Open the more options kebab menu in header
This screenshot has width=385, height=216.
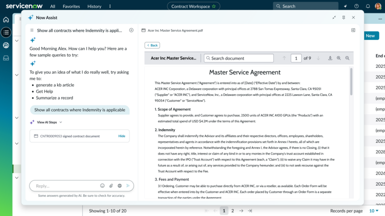tap(110, 6)
